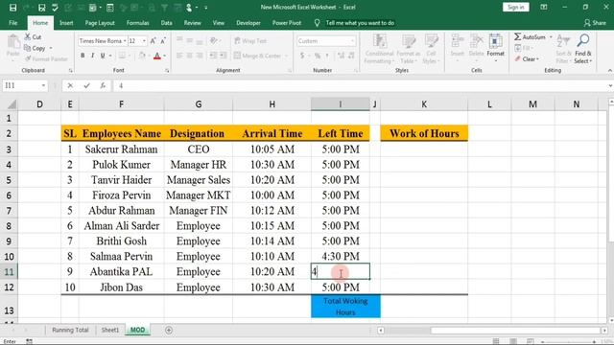Click Tell me what you want to do
Image resolution: width=614 pixels, height=345 pixels.
[x=360, y=23]
